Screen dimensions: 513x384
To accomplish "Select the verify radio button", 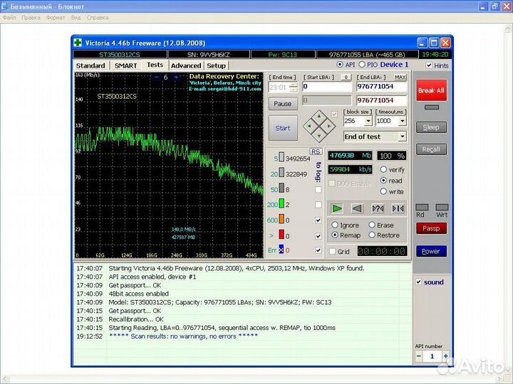I will [384, 169].
